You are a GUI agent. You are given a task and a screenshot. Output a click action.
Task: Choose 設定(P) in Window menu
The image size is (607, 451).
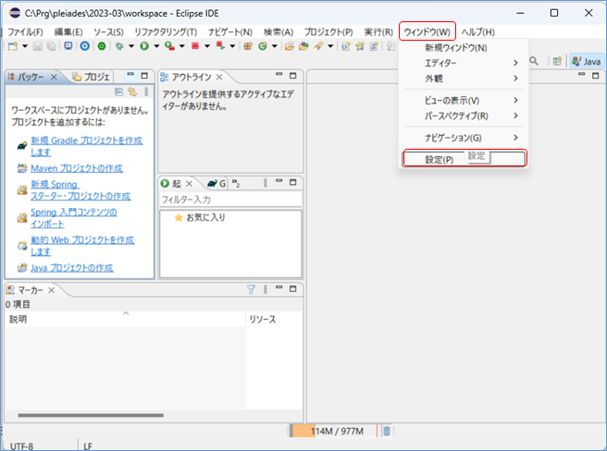click(465, 159)
